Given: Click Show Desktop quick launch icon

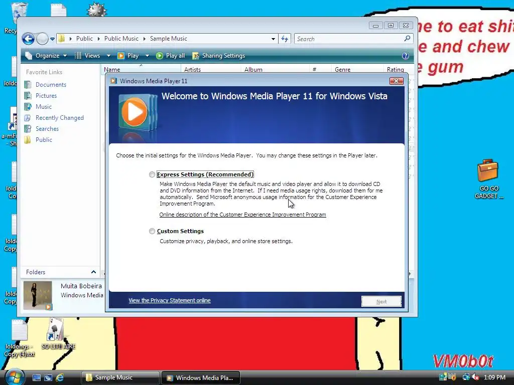Looking at the screenshot, I should point(36,377).
